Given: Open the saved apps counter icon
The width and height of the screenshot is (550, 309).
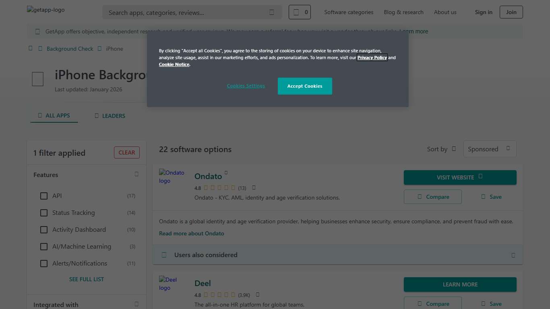Looking at the screenshot, I should pyautogui.click(x=300, y=12).
